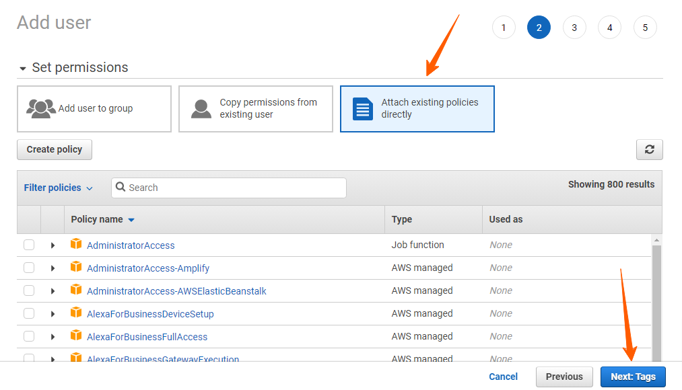Expand the AdministratorAccess-Amplify policy row

tap(53, 268)
